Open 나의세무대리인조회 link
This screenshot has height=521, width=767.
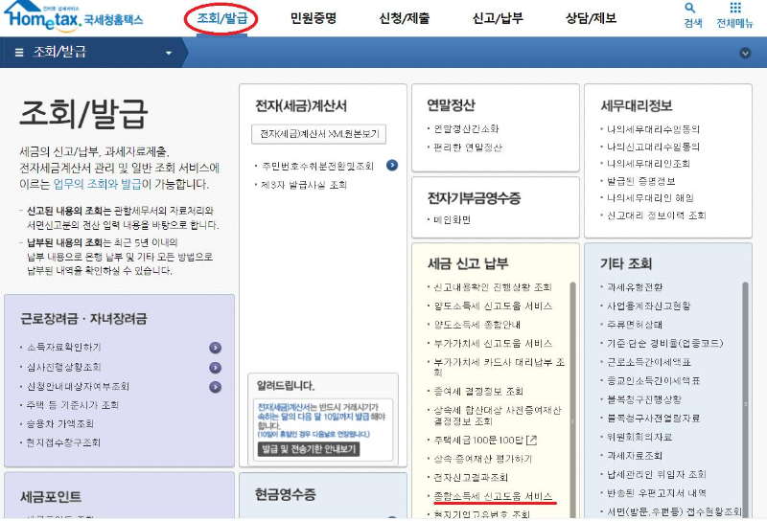[648, 164]
